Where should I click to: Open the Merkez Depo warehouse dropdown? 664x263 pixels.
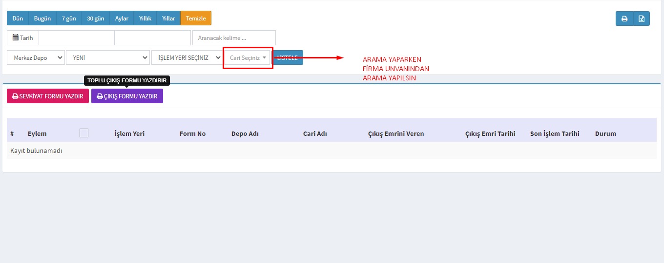click(x=36, y=57)
